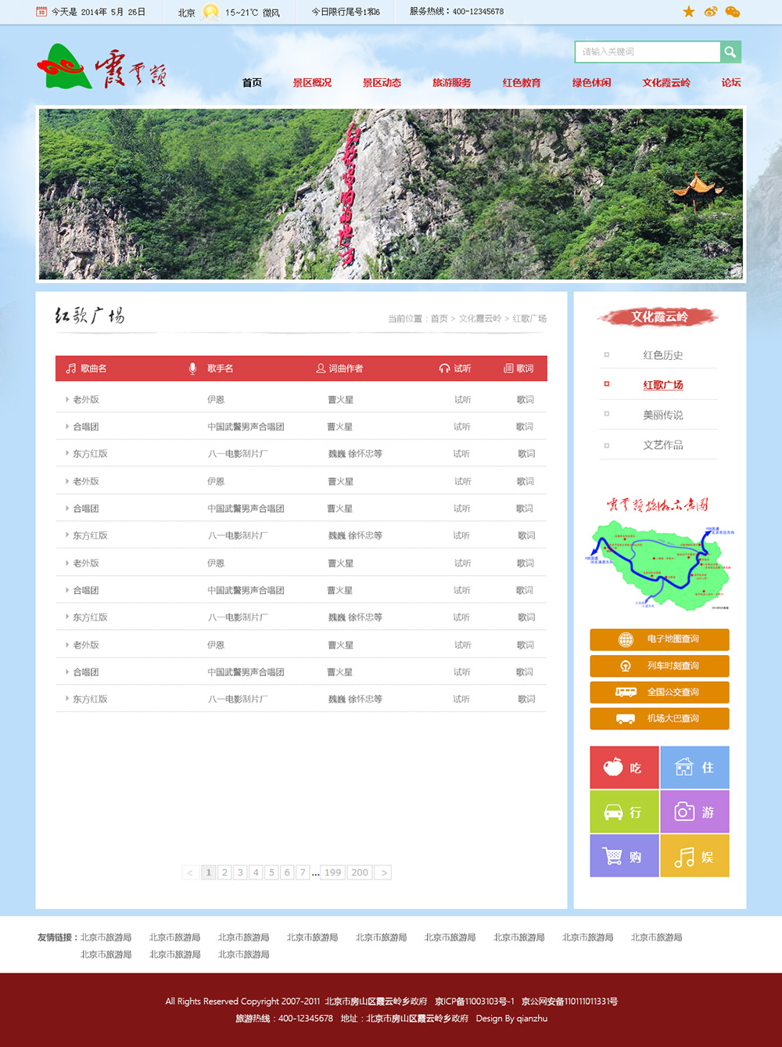Open the blue 住 lodging tile
Viewport: 782px width, 1047px height.
[694, 768]
